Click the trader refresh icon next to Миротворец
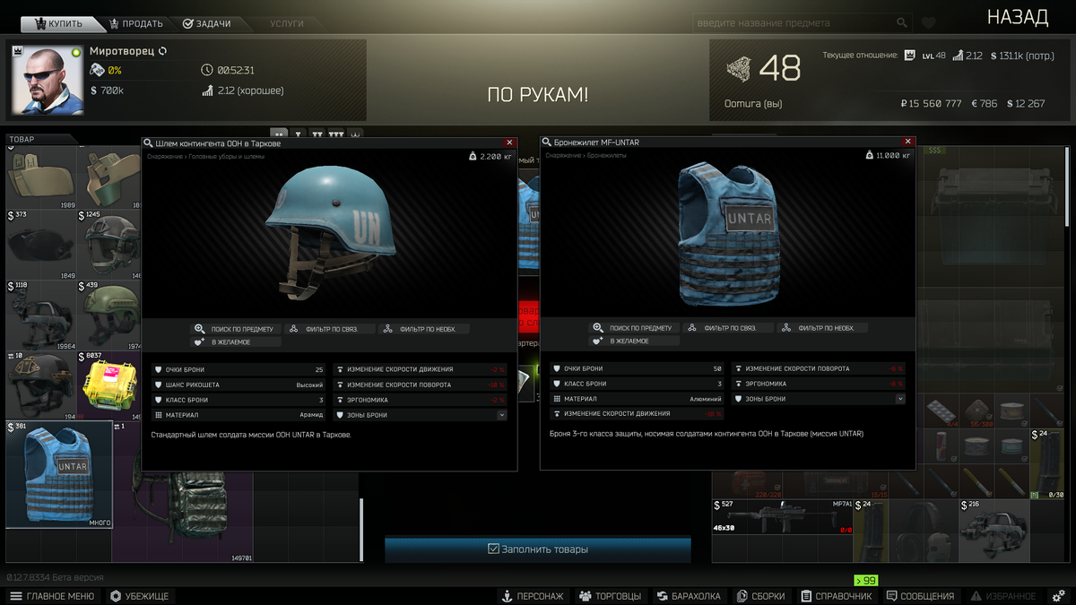 (162, 52)
